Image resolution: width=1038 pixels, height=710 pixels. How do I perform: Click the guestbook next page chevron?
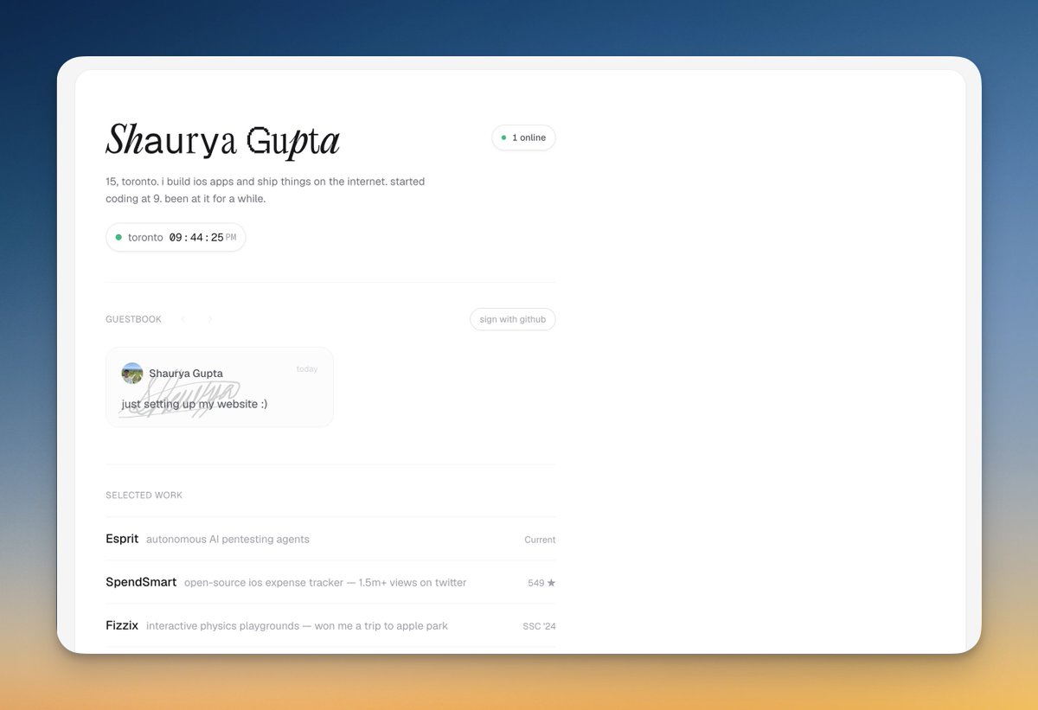209,319
